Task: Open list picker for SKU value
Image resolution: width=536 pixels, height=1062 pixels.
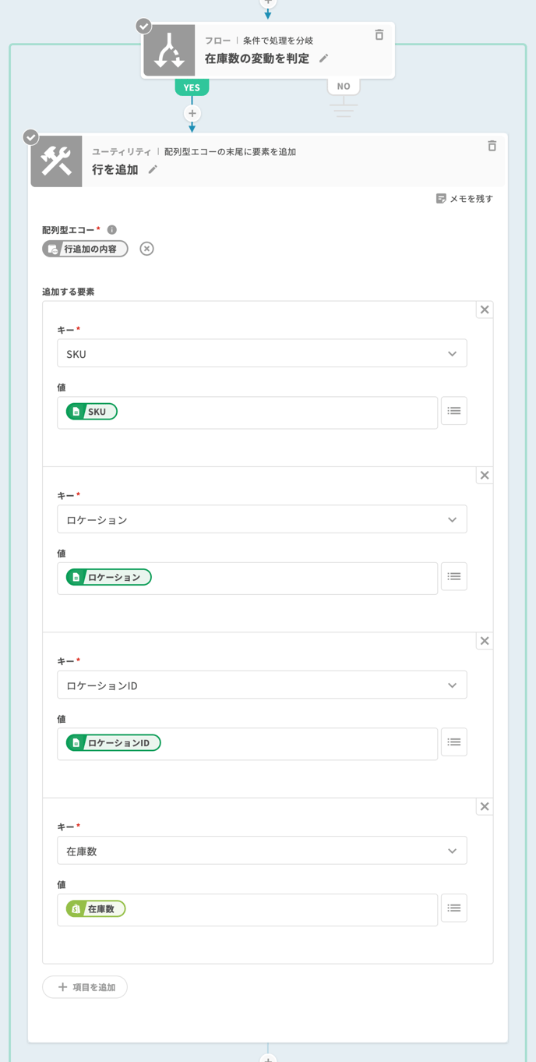Action: point(453,411)
